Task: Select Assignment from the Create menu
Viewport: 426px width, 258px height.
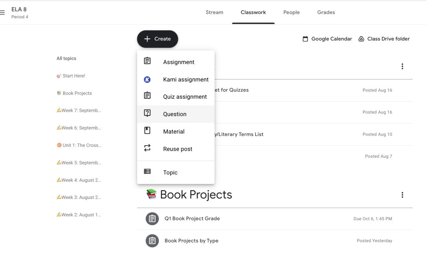Action: [178, 62]
